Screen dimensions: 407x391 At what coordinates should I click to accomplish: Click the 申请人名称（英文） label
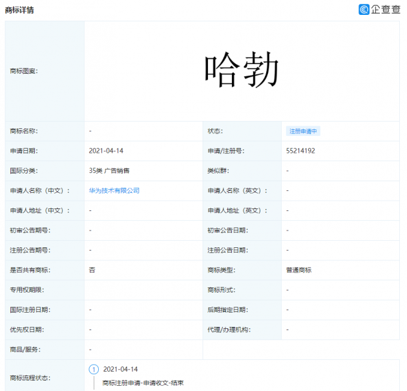[x=237, y=191]
